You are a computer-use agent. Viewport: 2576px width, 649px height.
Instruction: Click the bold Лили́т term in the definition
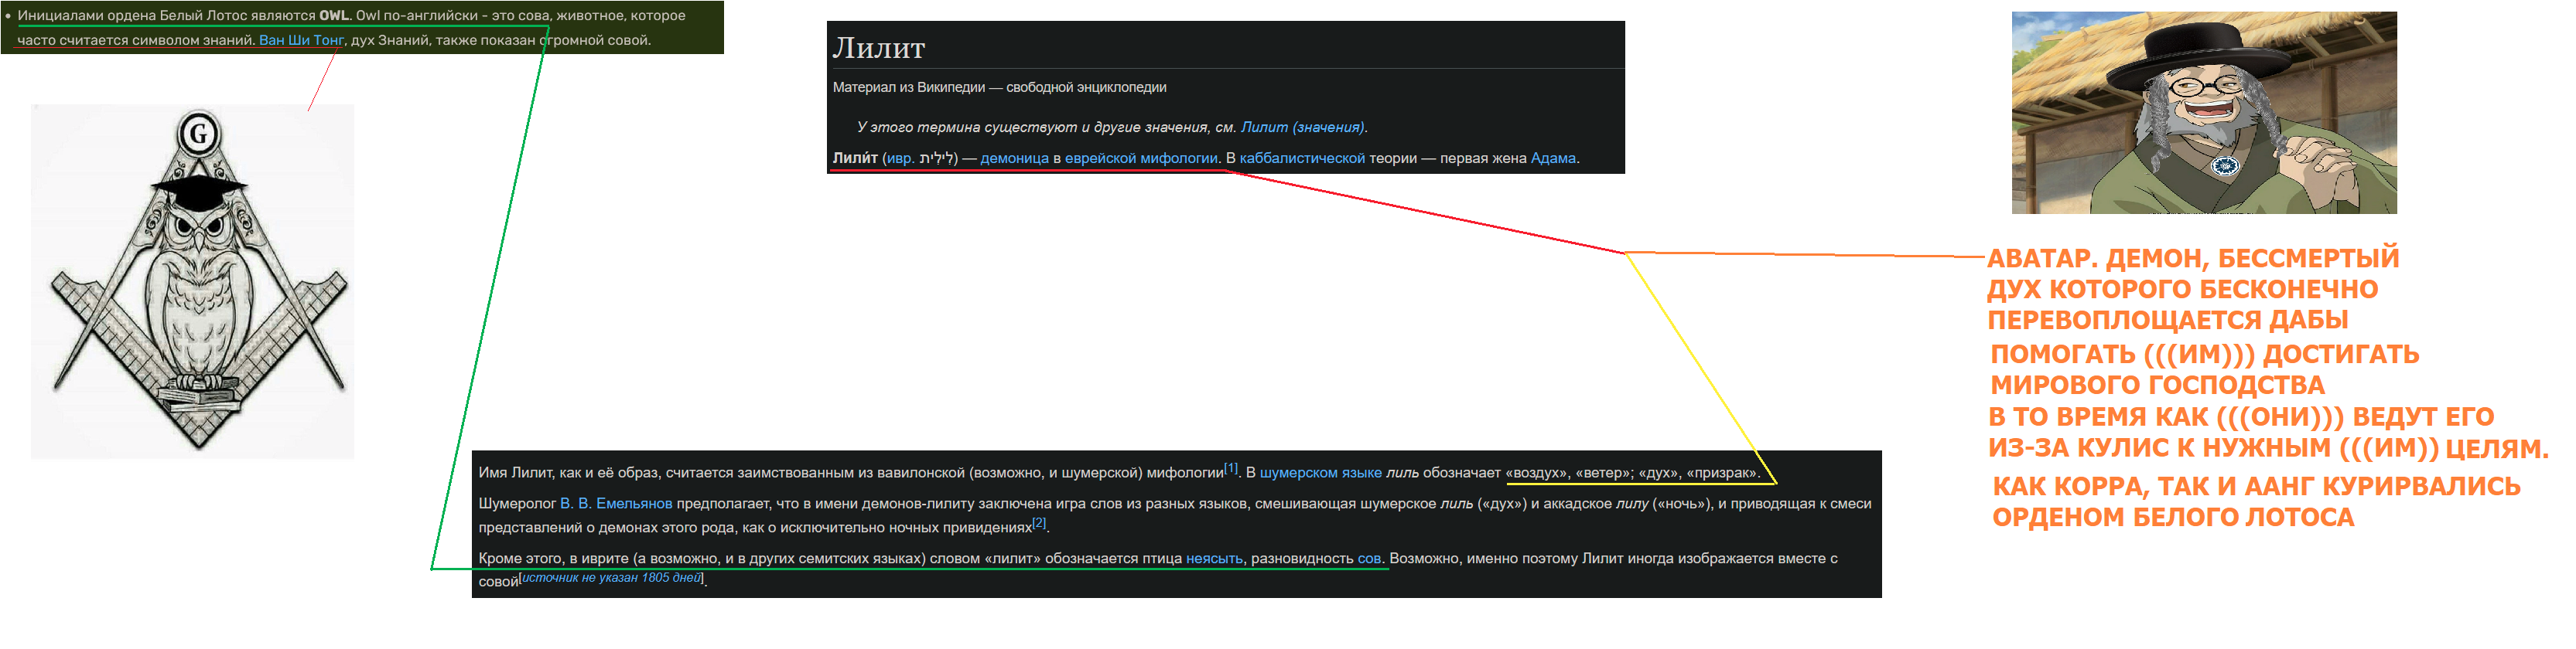855,158
